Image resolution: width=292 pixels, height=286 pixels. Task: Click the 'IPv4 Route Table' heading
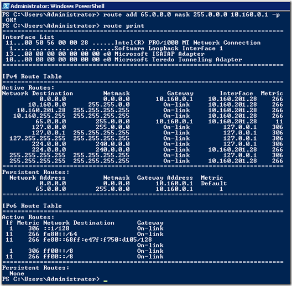click(x=32, y=76)
